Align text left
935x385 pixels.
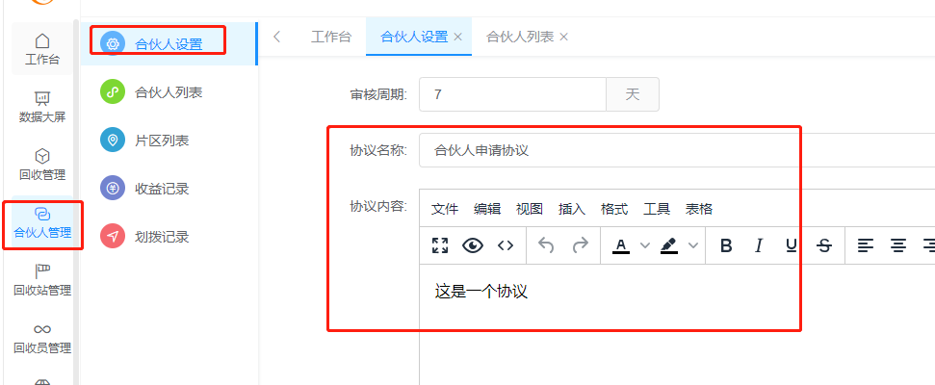866,245
